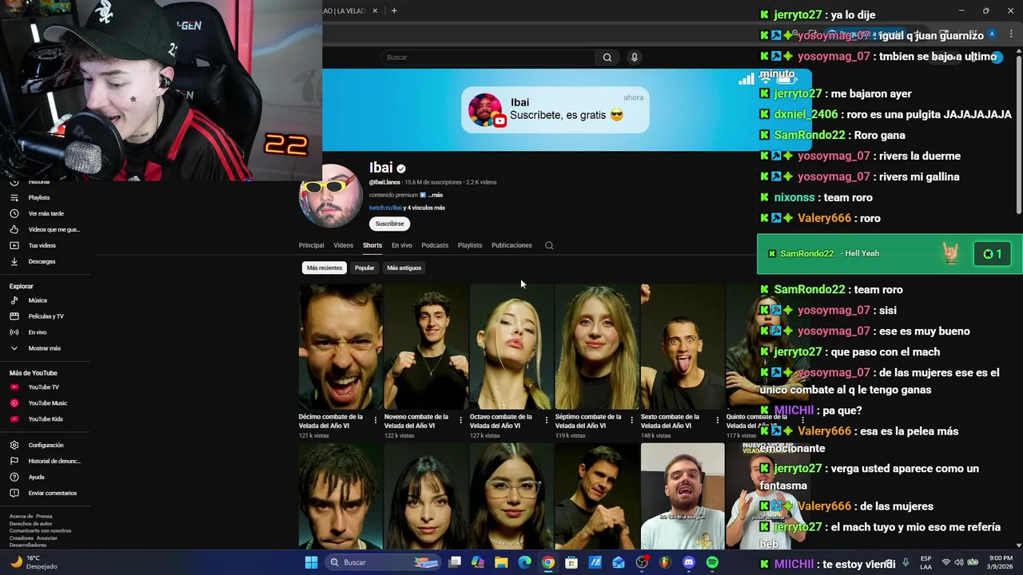Open YouTube Music link

(47, 403)
